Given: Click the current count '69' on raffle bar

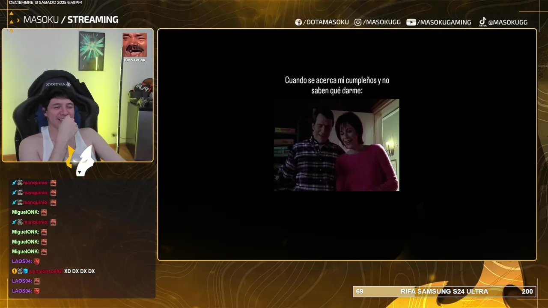Looking at the screenshot, I should (360, 291).
